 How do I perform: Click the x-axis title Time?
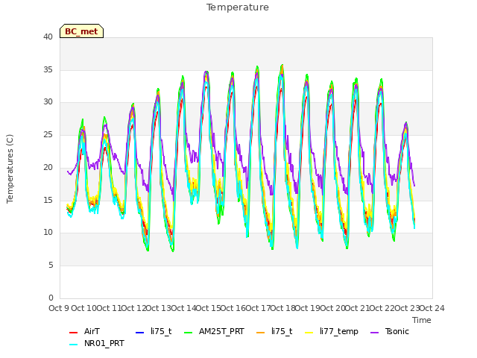coord(422,320)
